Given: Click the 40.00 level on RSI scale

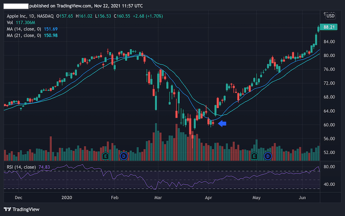Looking at the screenshot, I should tap(330, 185).
